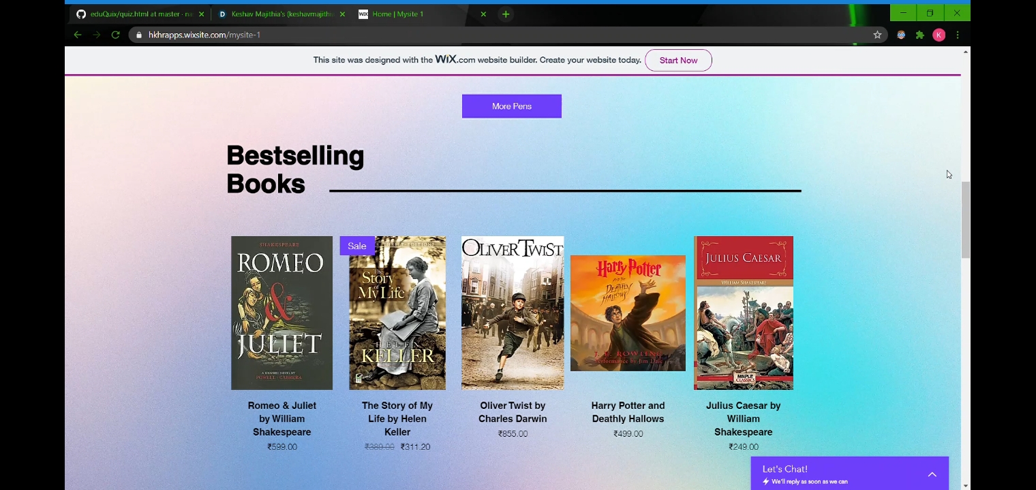Image resolution: width=1036 pixels, height=490 pixels.
Task: Close the eduQuix GitHub tab
Action: click(201, 14)
